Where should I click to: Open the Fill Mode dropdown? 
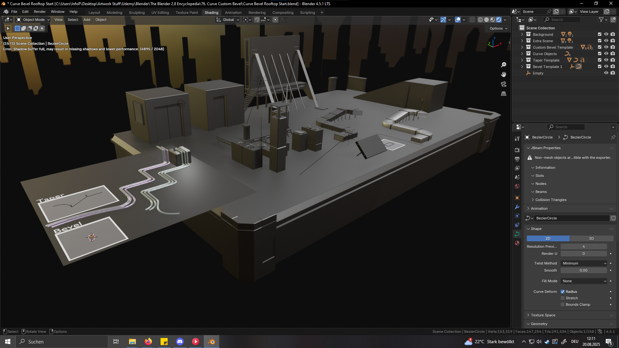(x=584, y=281)
